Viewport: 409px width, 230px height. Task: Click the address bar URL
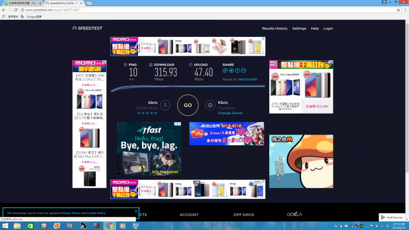coord(52,10)
